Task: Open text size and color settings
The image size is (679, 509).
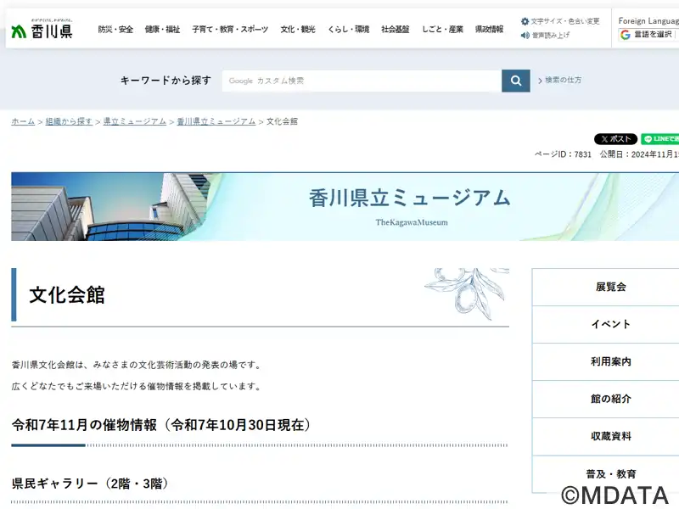Action: tap(560, 21)
